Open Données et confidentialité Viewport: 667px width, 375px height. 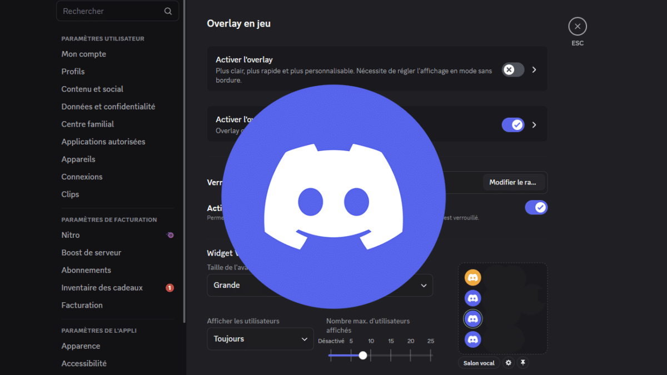[x=108, y=107]
